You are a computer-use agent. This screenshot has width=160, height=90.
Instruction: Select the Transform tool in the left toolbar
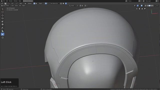pyautogui.click(x=2, y=24)
